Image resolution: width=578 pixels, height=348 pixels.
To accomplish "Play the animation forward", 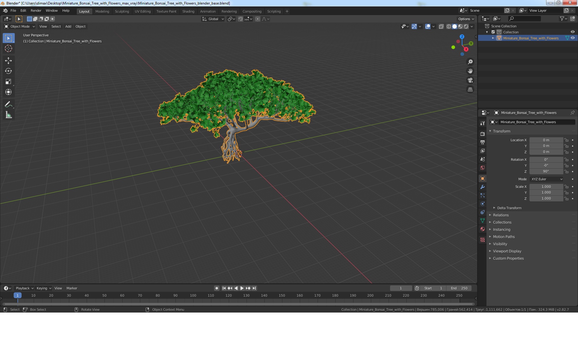I will tap(242, 288).
